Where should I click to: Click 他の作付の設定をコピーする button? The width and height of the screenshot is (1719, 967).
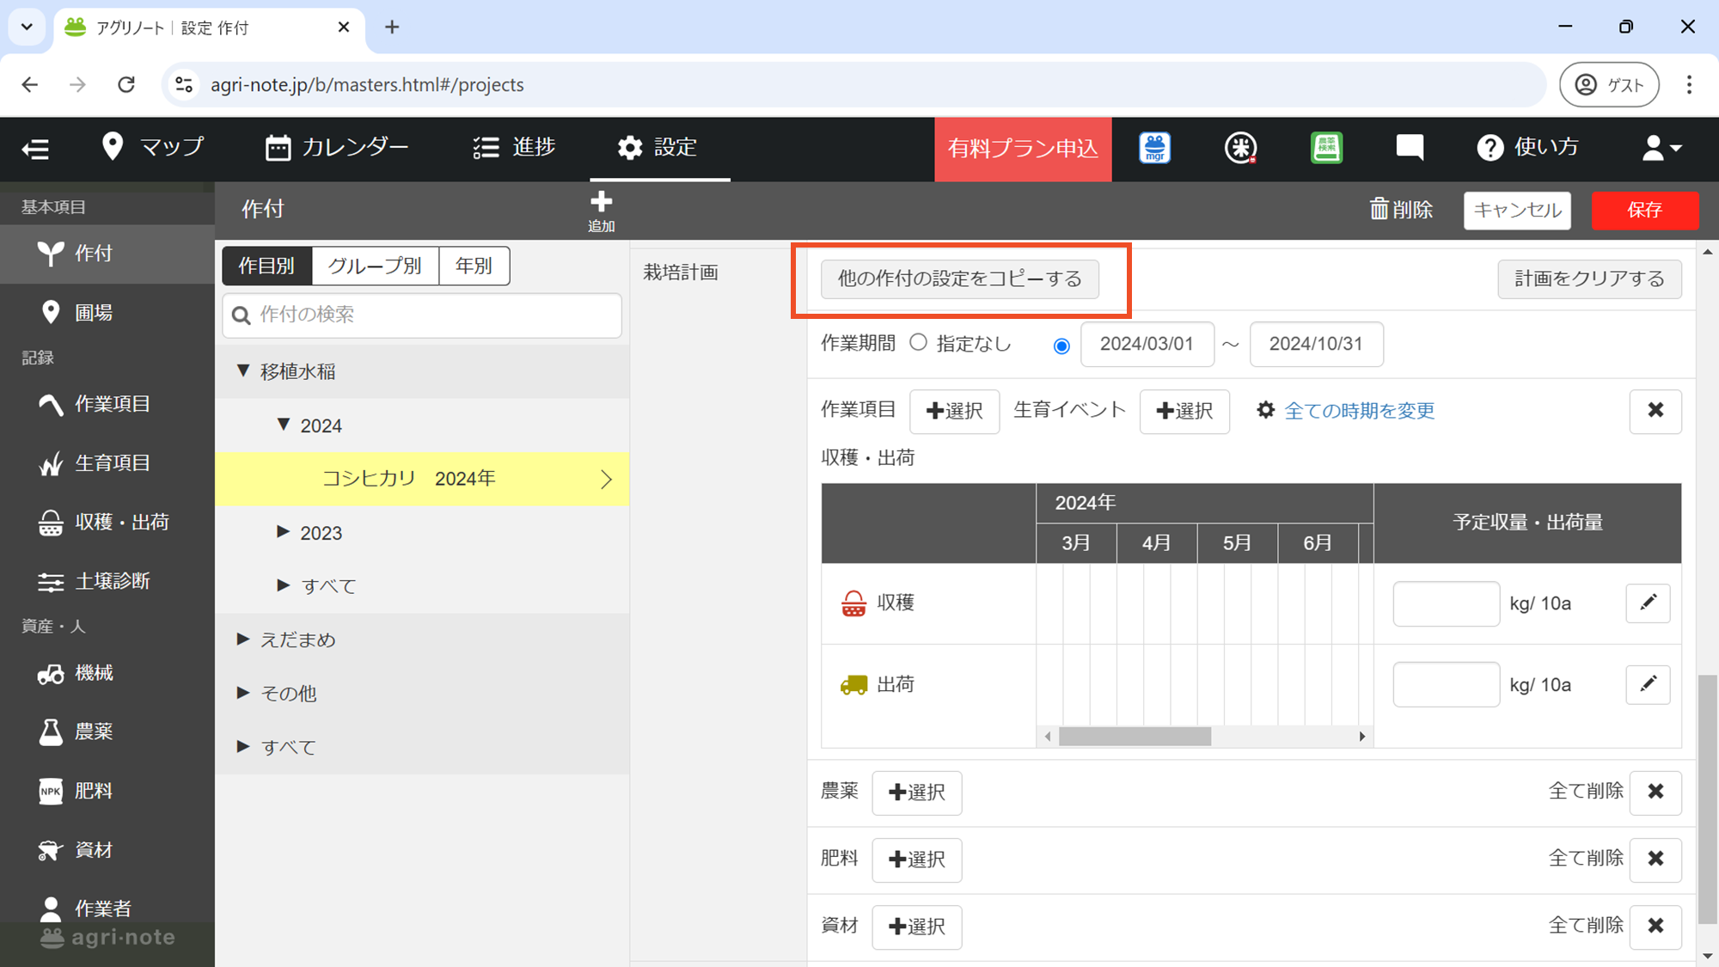tap(959, 279)
